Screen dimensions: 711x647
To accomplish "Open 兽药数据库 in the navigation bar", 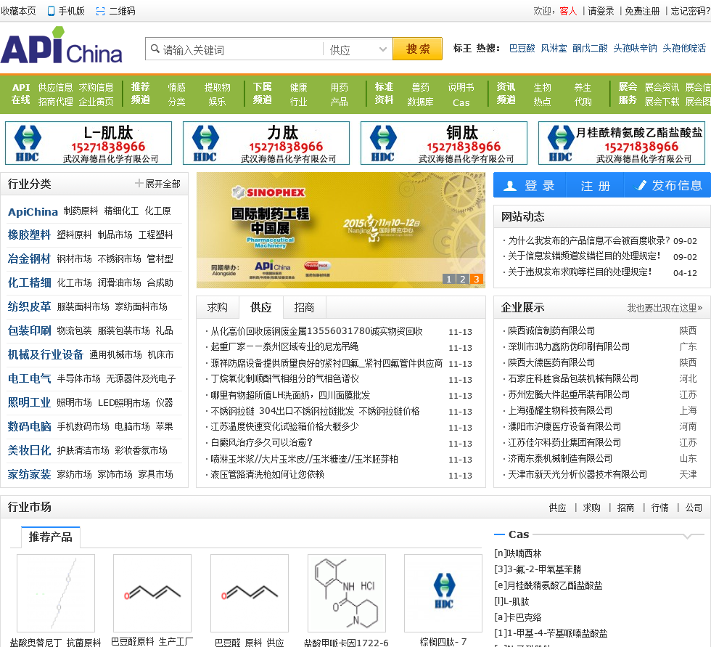I will [420, 94].
